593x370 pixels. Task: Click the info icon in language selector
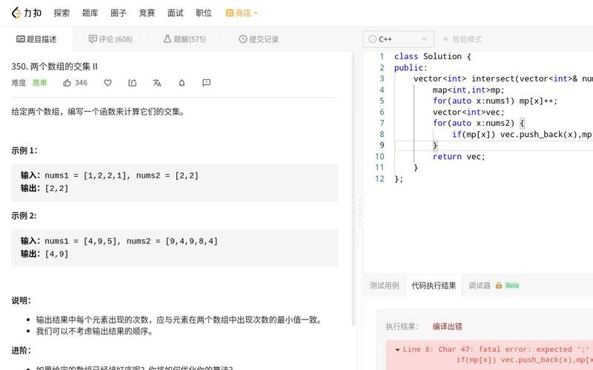coord(373,39)
